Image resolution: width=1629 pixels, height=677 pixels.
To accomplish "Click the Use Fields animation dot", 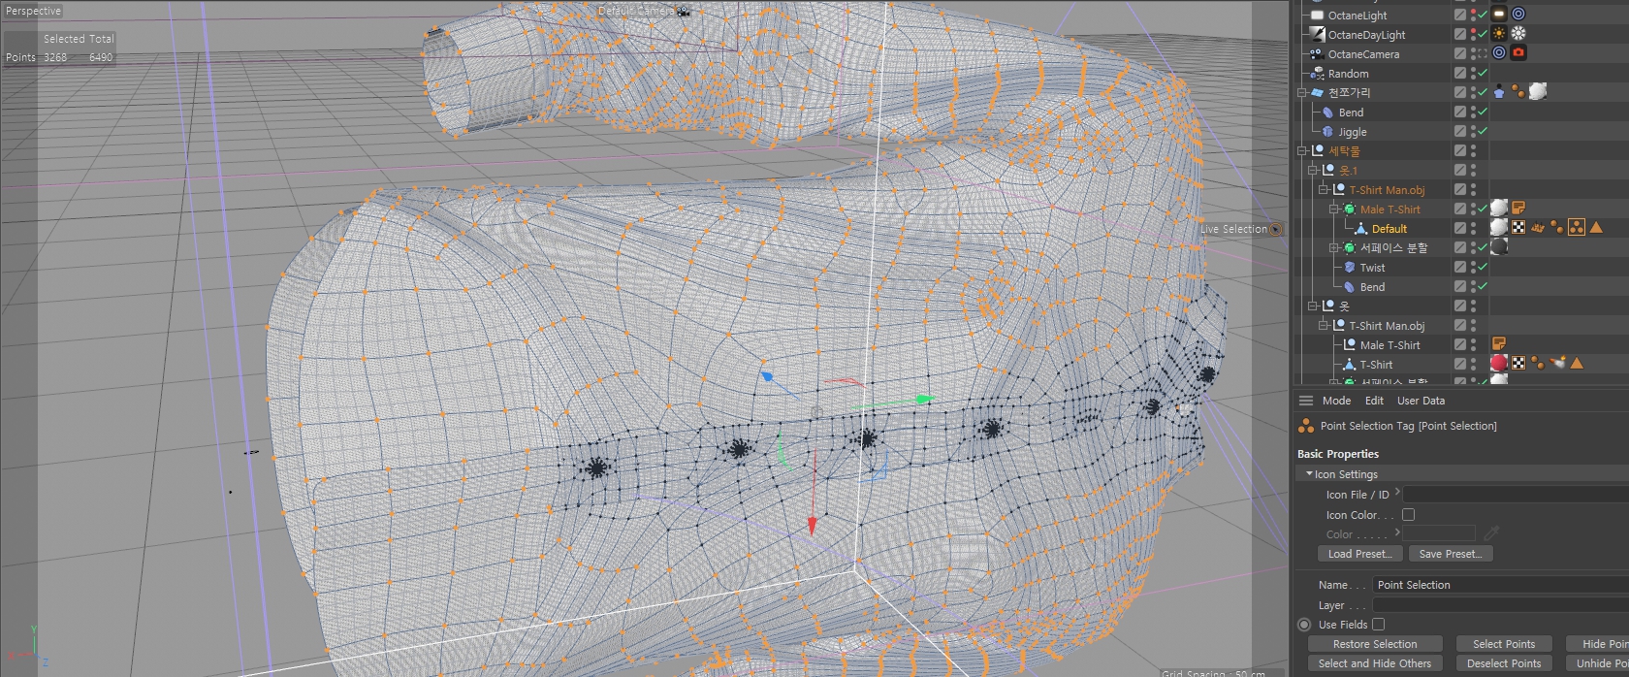I will coord(1304,625).
